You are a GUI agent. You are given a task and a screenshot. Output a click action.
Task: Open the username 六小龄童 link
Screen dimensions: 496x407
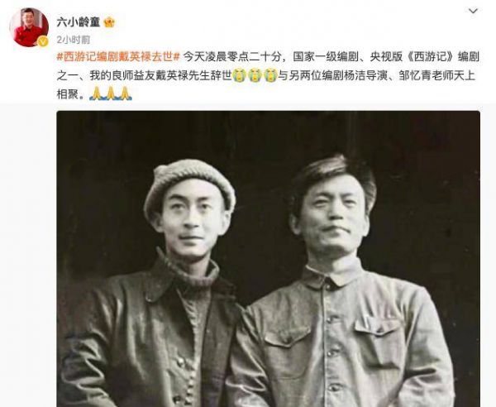tap(79, 22)
